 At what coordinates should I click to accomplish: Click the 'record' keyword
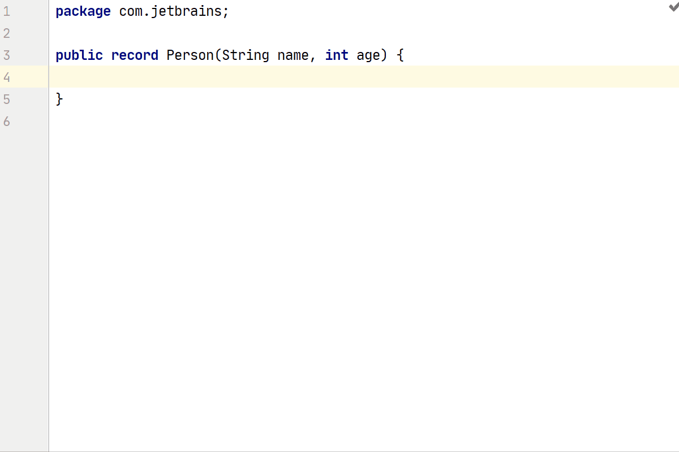pos(135,55)
